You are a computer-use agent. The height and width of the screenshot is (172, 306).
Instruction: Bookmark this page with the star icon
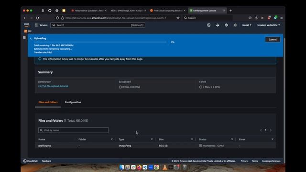pyautogui.click(x=178, y=18)
